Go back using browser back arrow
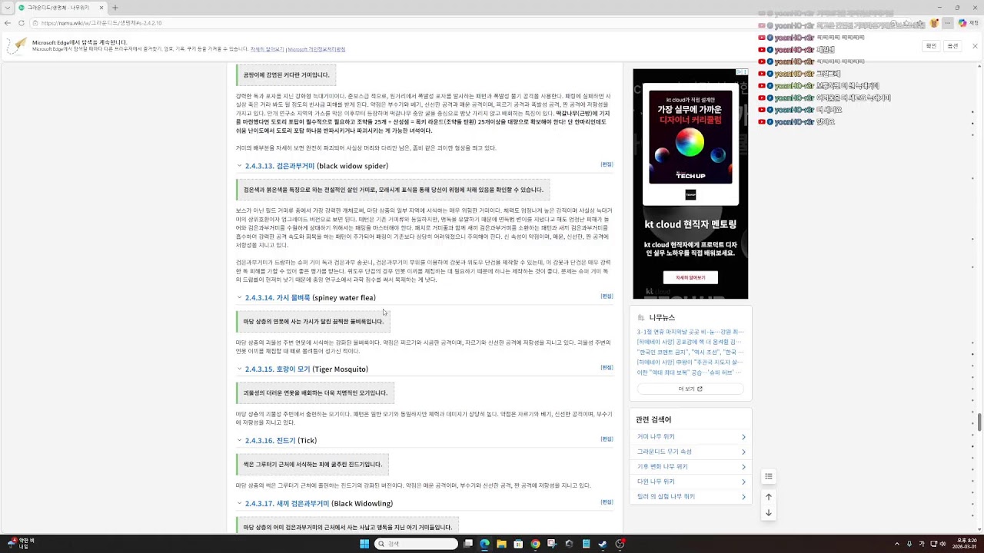The width and height of the screenshot is (984, 553). (x=8, y=23)
